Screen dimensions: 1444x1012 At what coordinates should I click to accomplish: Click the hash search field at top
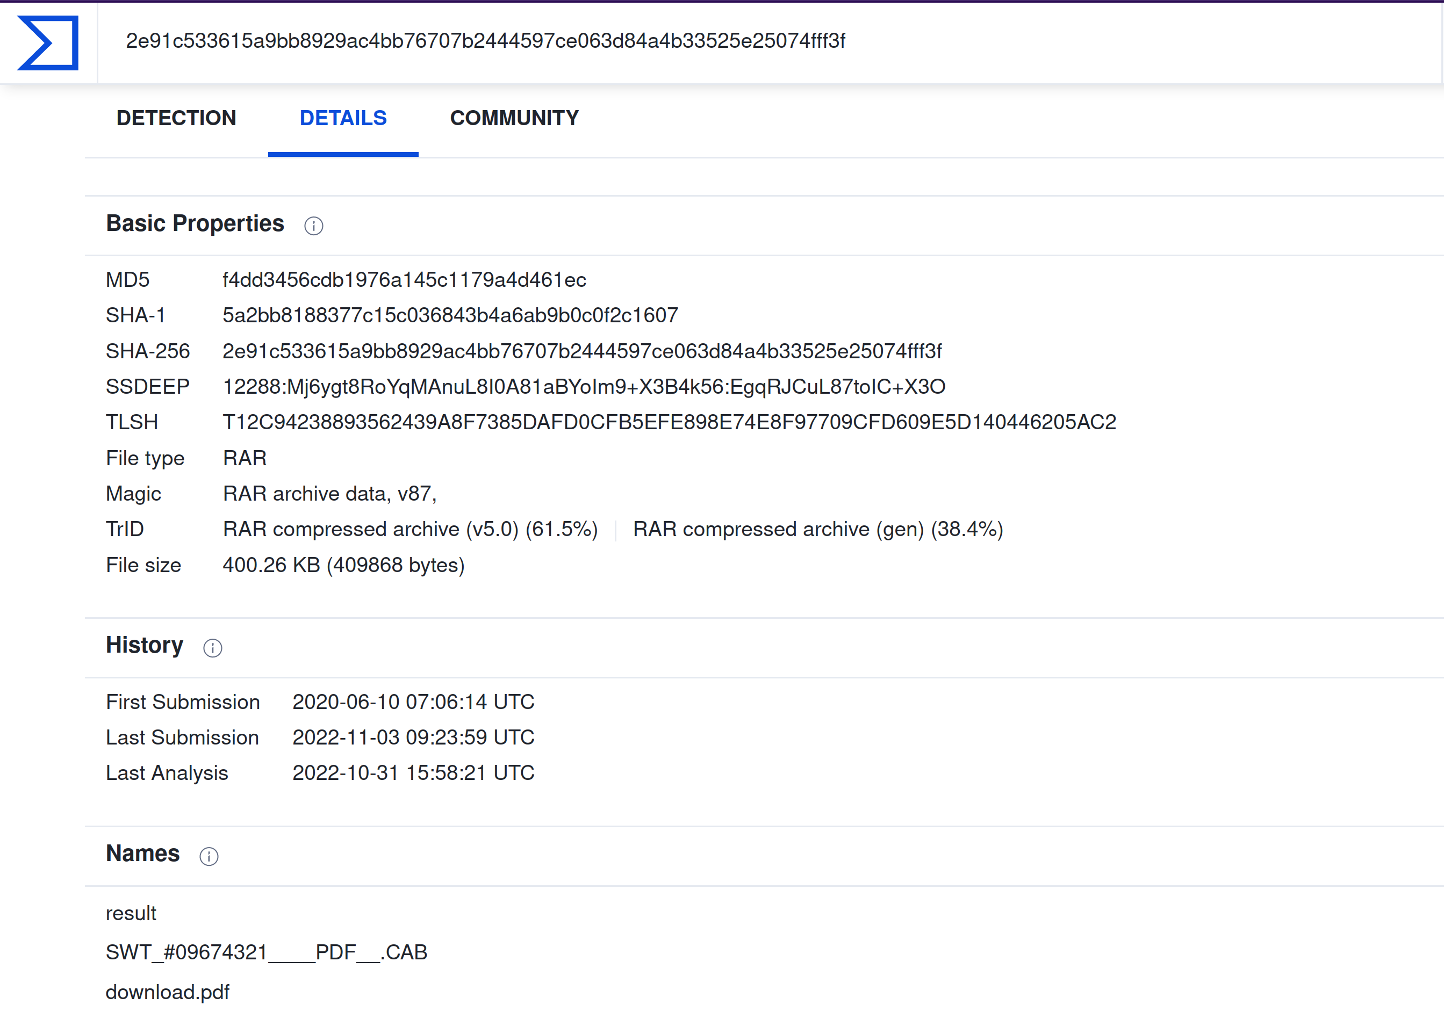pyautogui.click(x=770, y=41)
